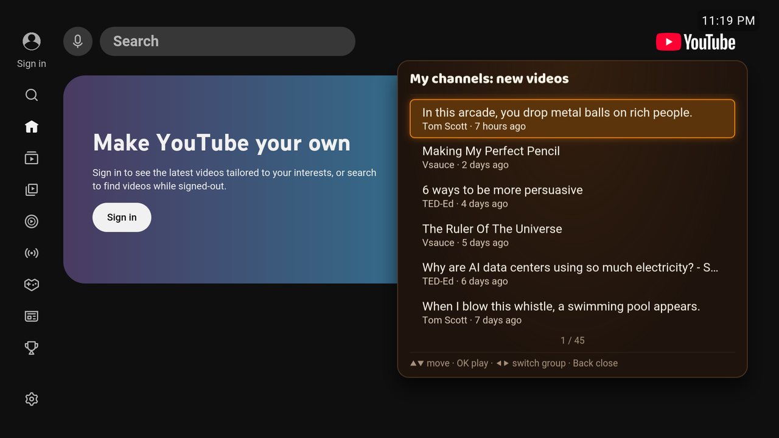Click the 11:19 PM clock
Viewport: 779px width, 438px height.
pyautogui.click(x=728, y=21)
